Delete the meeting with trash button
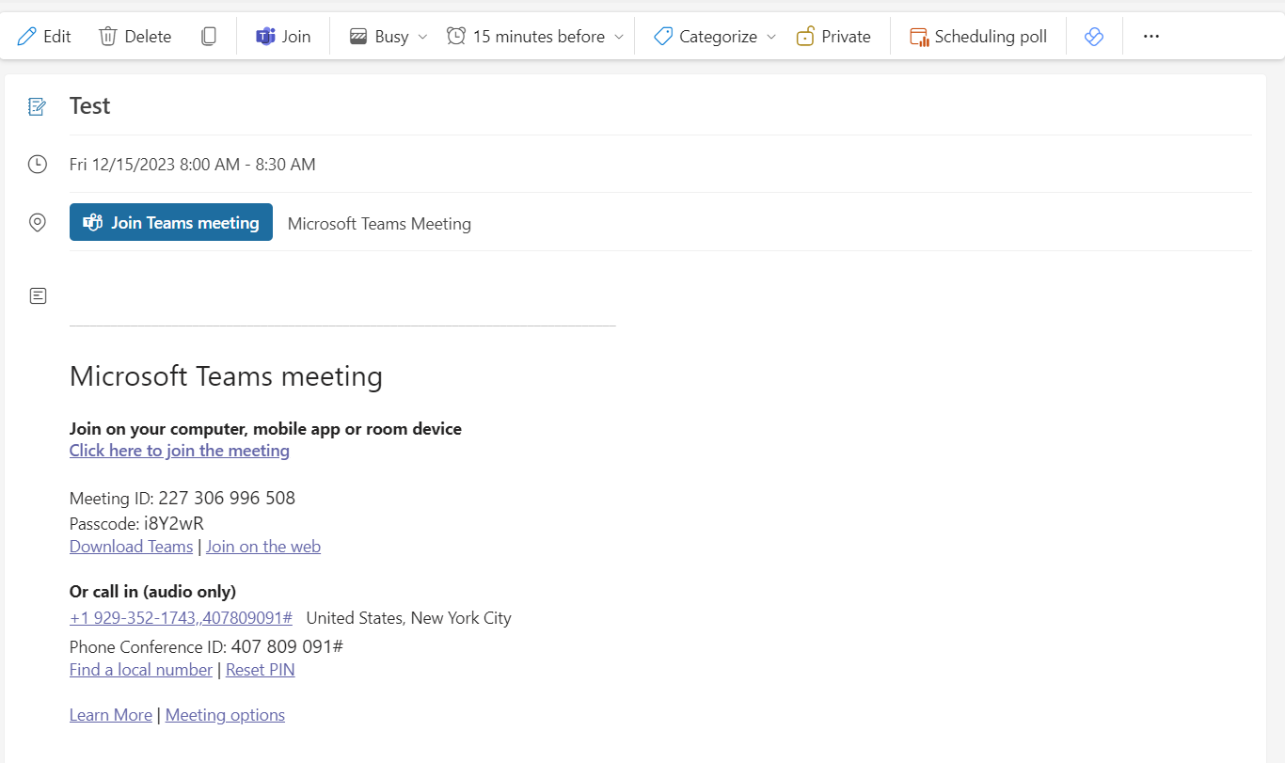 [x=135, y=37]
